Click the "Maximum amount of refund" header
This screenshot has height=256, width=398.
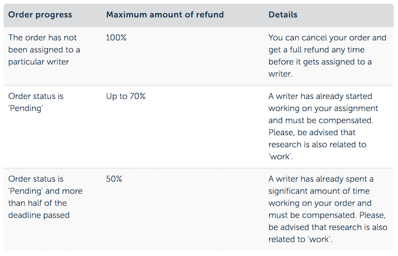tap(164, 15)
